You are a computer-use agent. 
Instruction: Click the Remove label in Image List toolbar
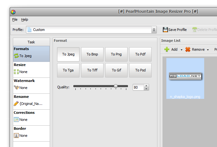point(198,49)
